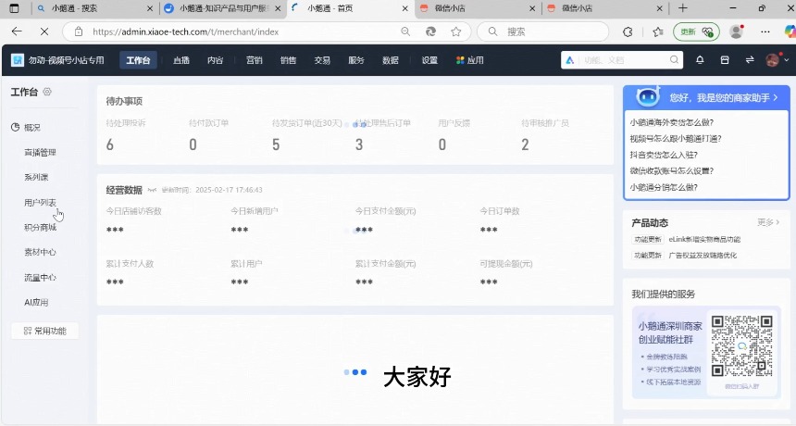Click the search magnifier in 功能、文档 box

coord(674,60)
